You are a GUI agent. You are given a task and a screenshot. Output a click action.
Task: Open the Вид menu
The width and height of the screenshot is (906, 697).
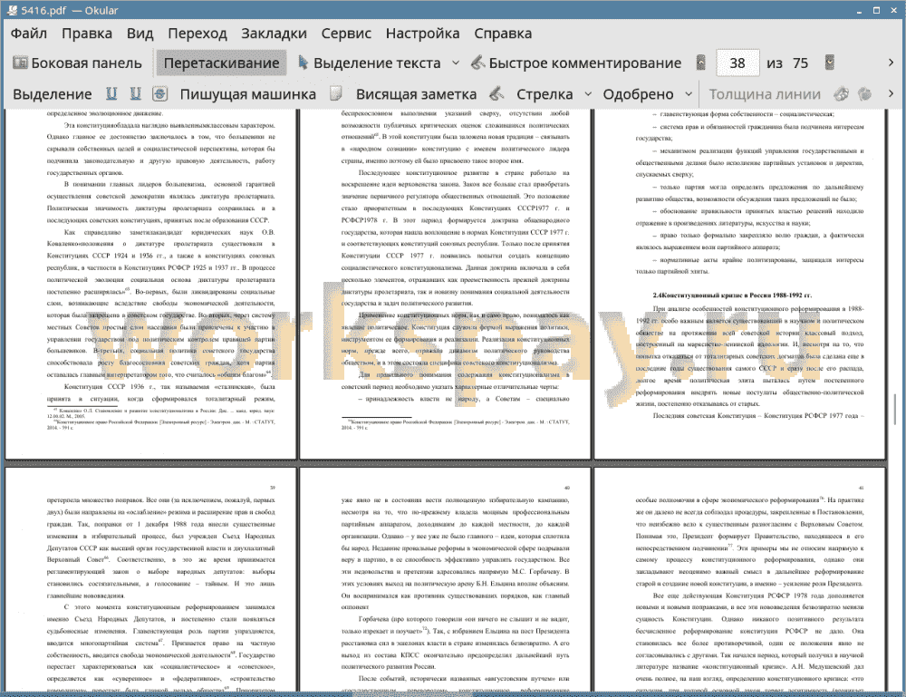point(140,34)
